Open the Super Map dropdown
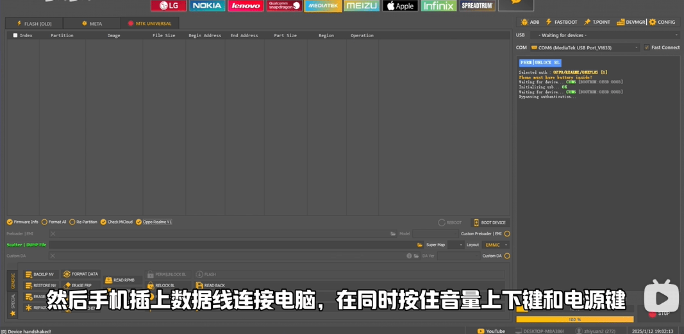Viewport: 684px width, 334px height. [x=456, y=245]
